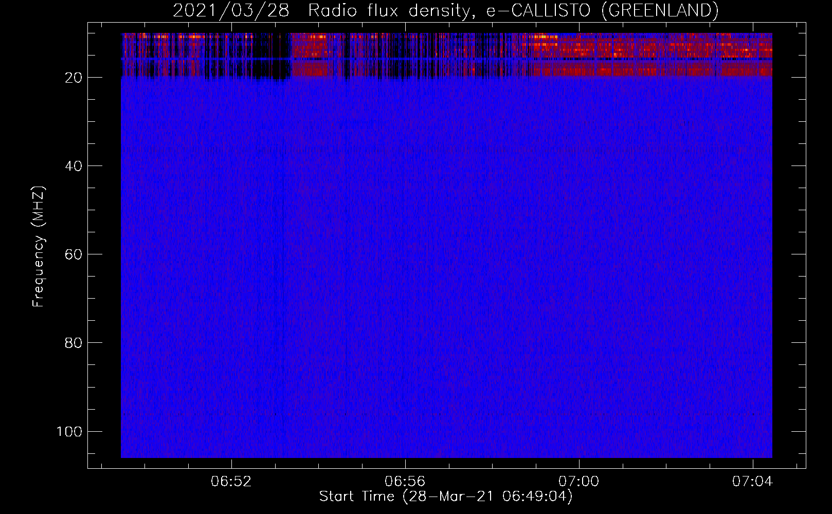
Task: Click the 80 MHz frequency tick label
Action: (x=74, y=343)
